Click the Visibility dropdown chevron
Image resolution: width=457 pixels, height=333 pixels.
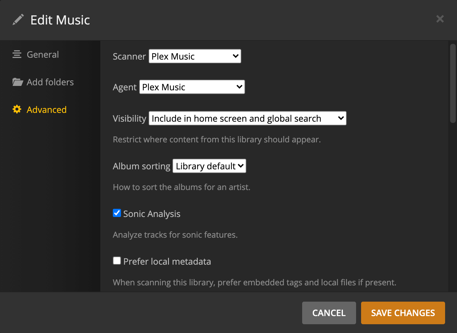(341, 118)
